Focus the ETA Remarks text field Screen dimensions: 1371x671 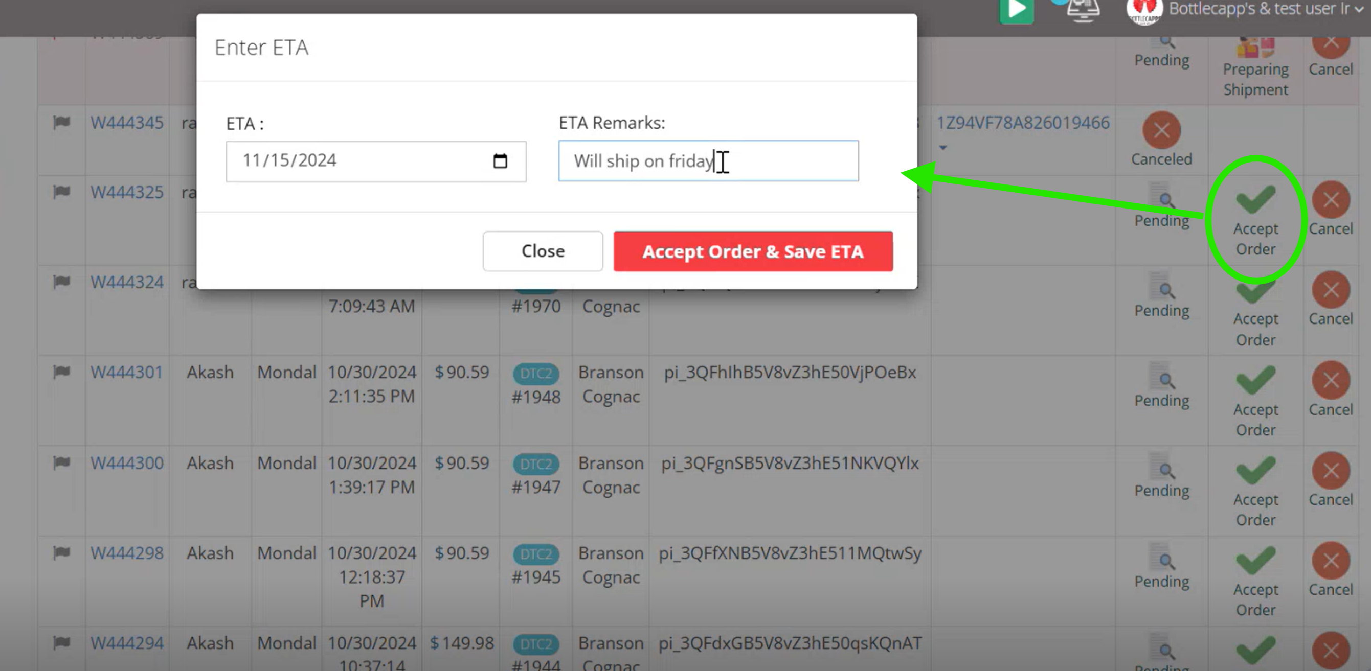point(708,160)
